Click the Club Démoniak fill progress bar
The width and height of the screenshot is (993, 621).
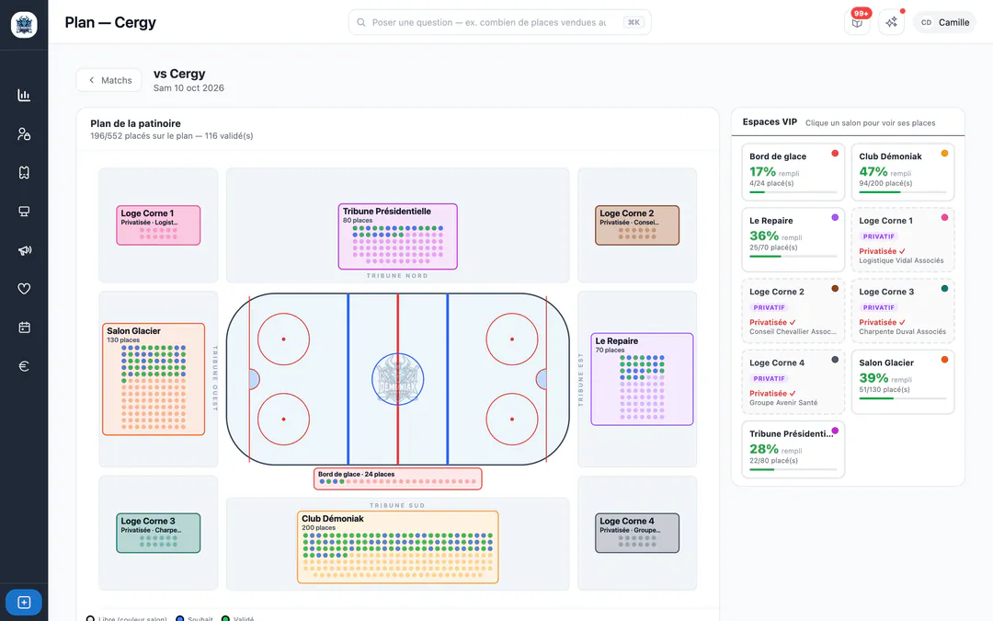click(903, 192)
